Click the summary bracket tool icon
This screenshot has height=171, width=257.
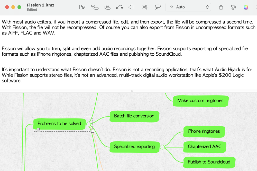pyautogui.click(x=145, y=7)
